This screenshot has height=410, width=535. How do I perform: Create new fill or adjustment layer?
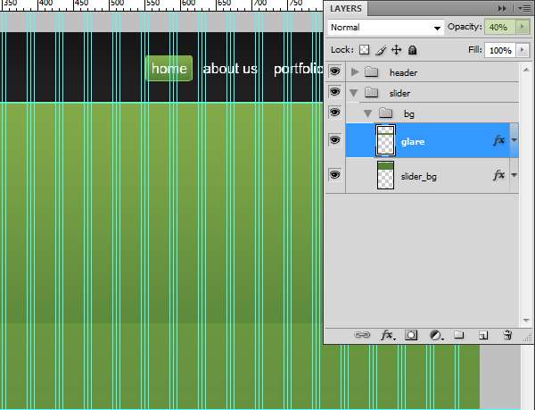point(436,335)
